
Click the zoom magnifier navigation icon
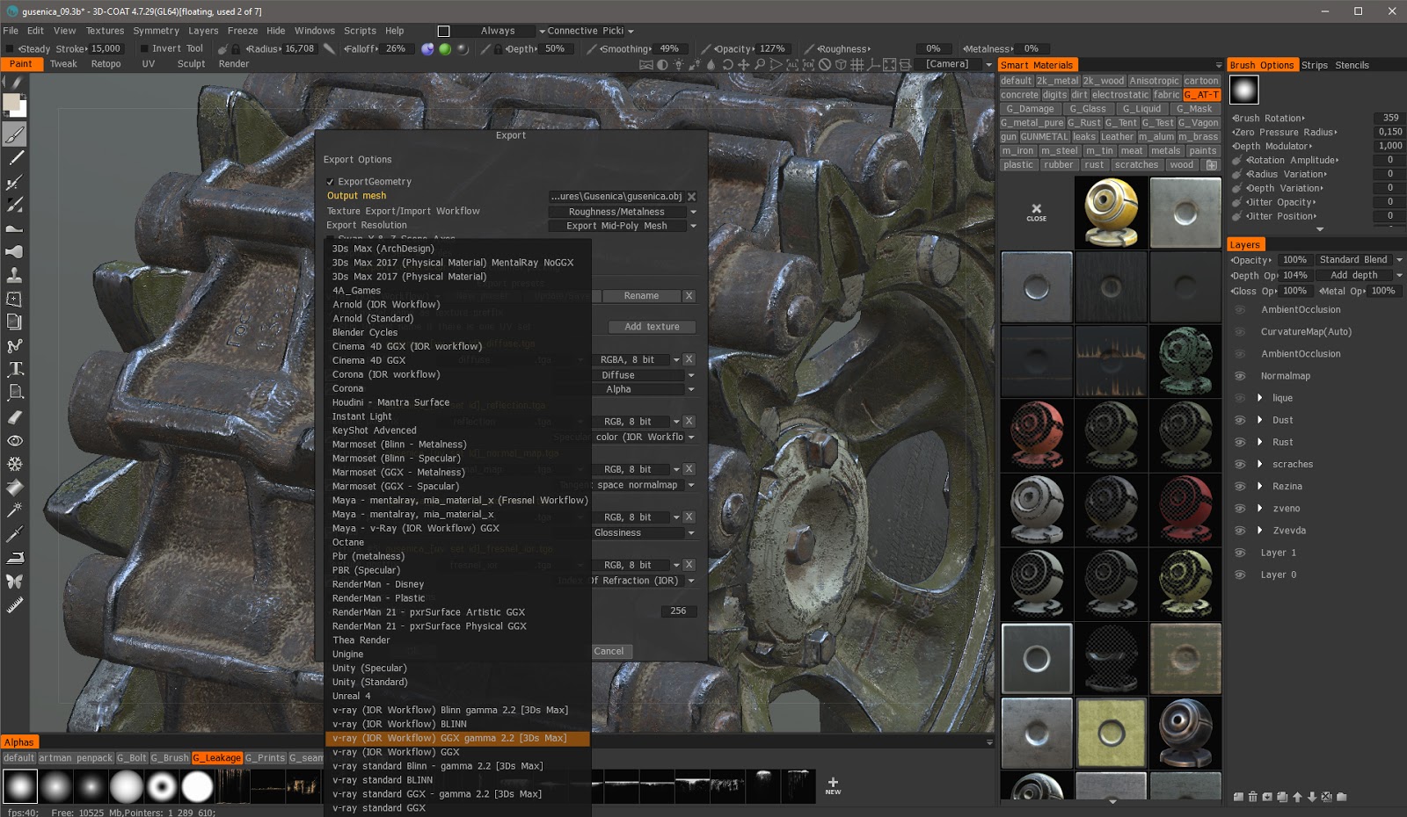[760, 64]
